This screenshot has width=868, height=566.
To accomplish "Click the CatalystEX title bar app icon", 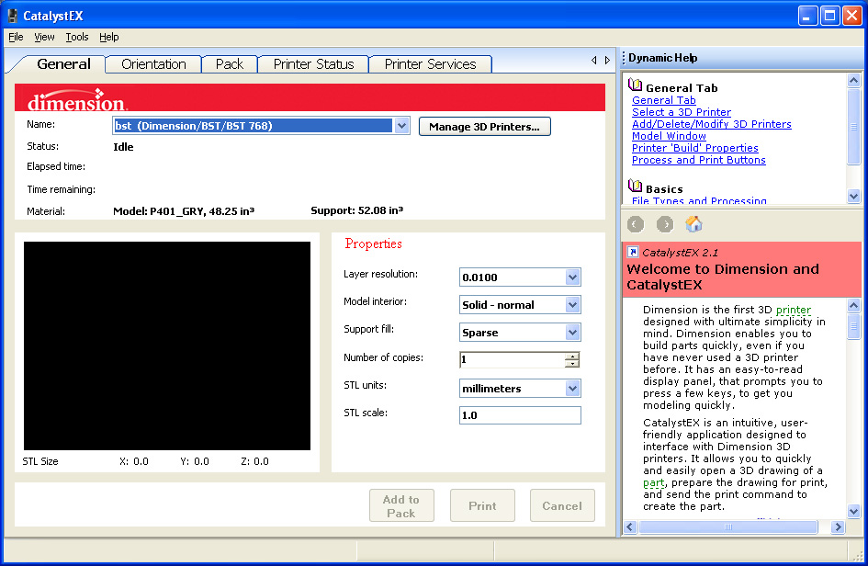I will (x=12, y=16).
